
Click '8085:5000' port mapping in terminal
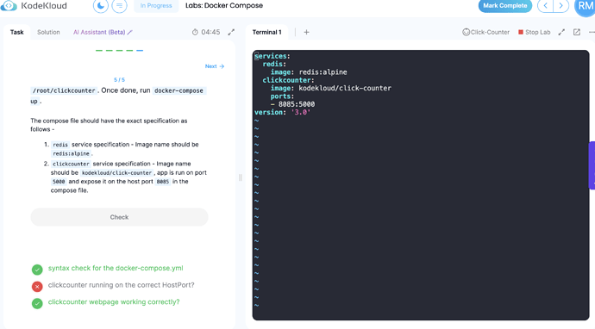[297, 104]
